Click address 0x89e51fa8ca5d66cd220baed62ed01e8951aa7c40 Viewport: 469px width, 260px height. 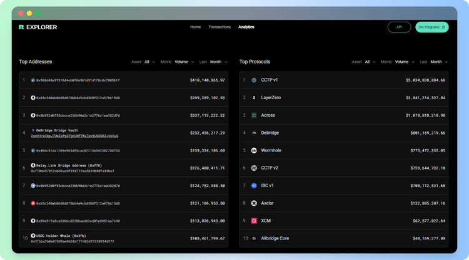point(78,221)
